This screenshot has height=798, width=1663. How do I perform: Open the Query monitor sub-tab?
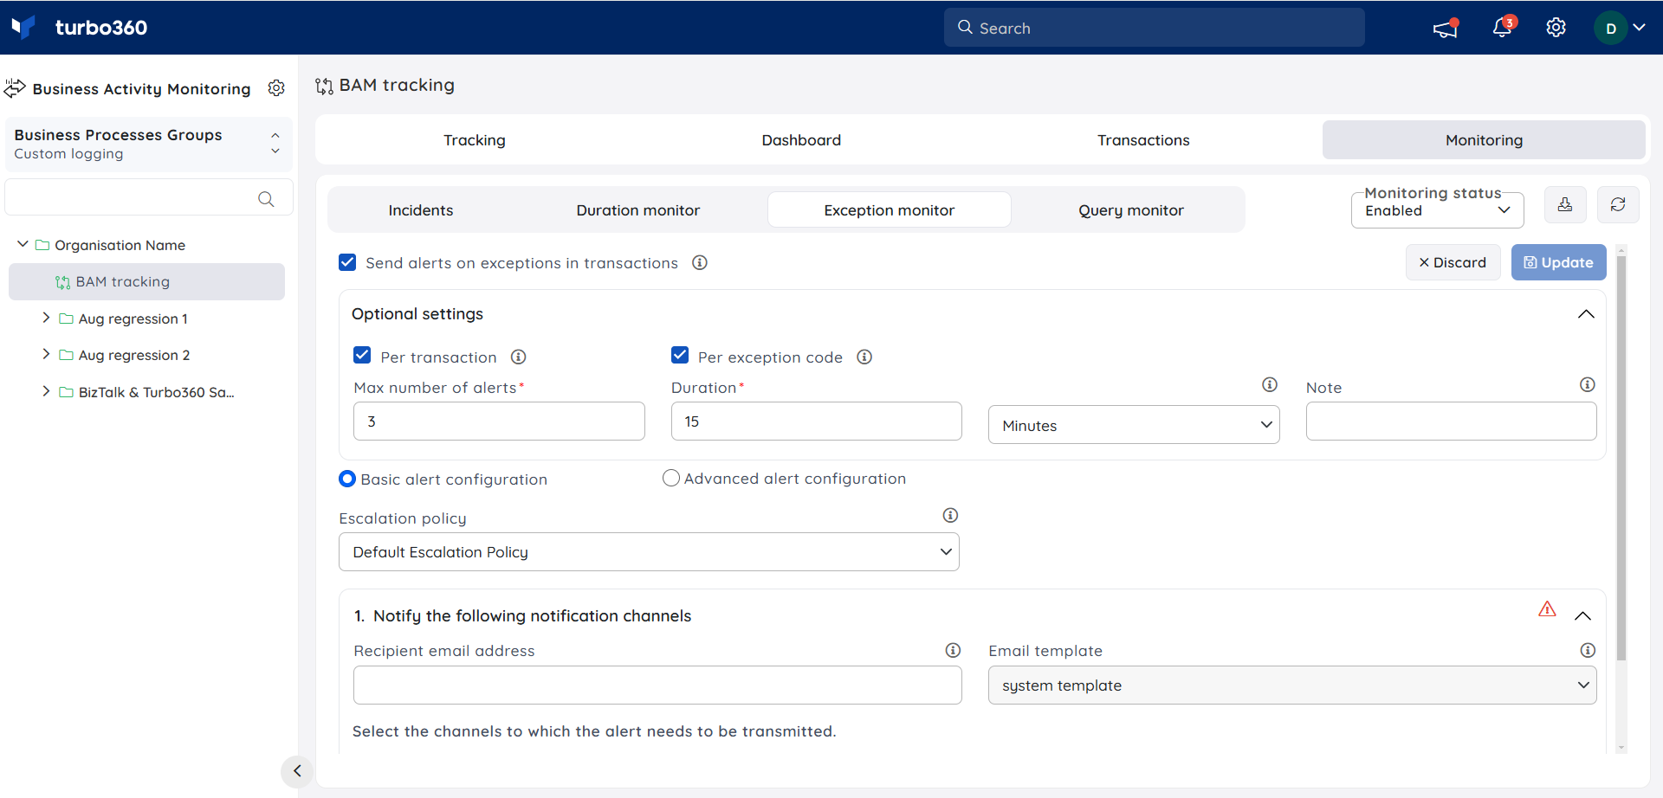click(1131, 210)
